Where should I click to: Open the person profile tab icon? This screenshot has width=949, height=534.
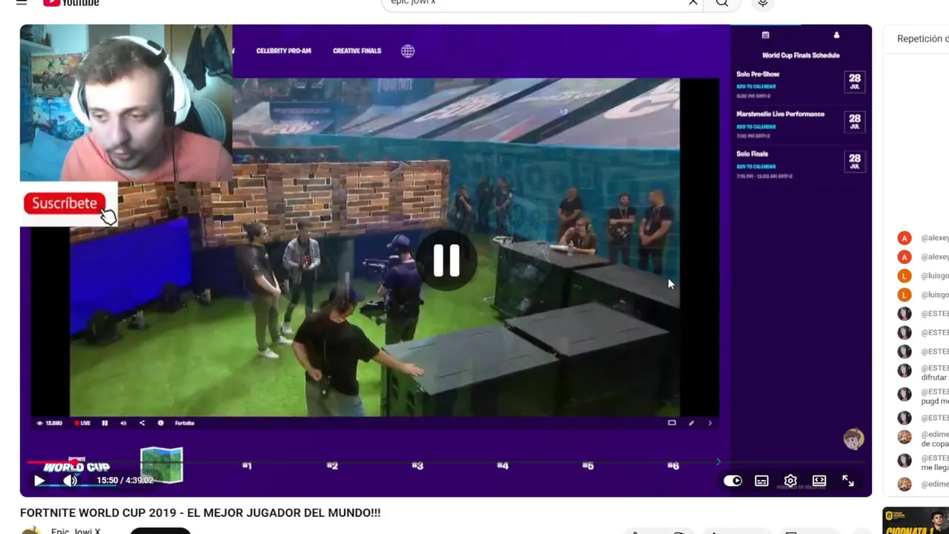click(836, 35)
